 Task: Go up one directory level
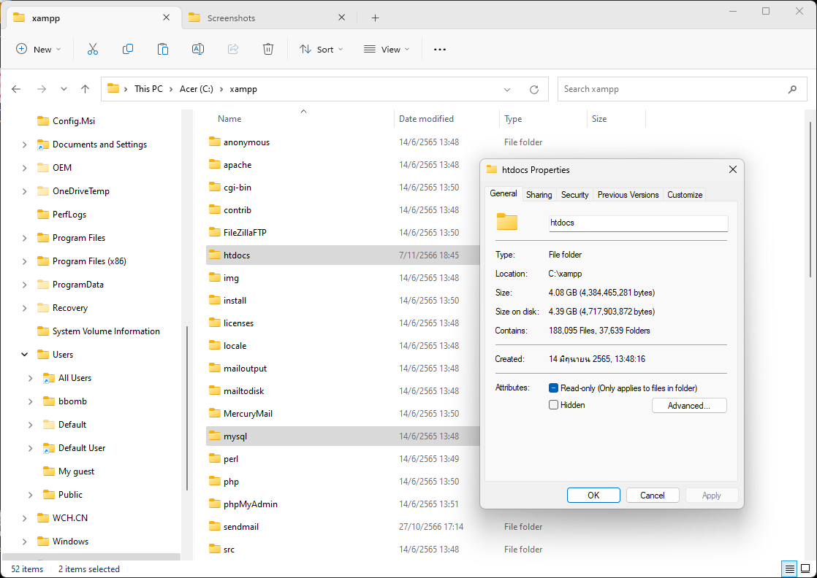point(85,89)
